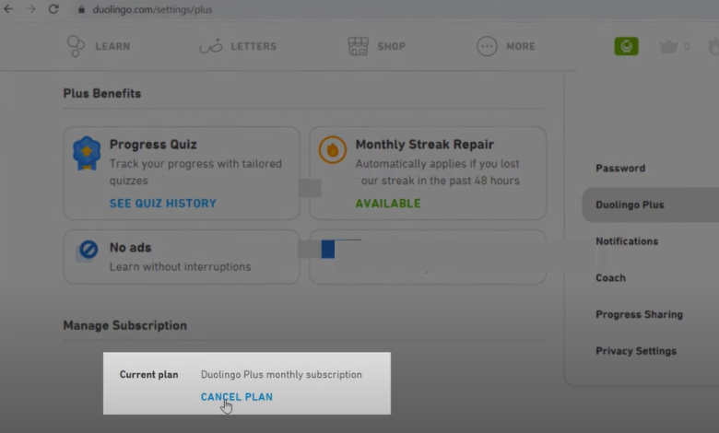This screenshot has height=433, width=719.
Task: Select the Monthly Streak Repair title
Action: [425, 145]
